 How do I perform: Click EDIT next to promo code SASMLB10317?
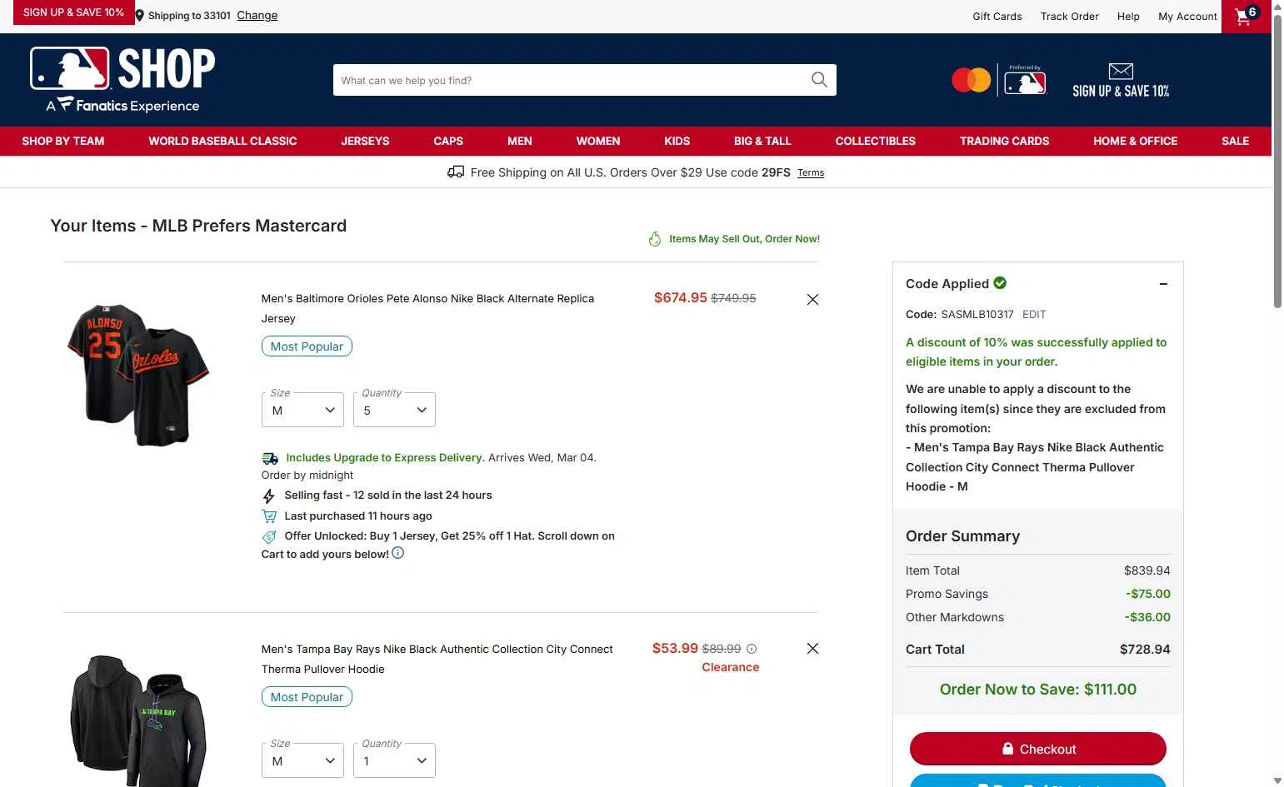click(x=1034, y=314)
